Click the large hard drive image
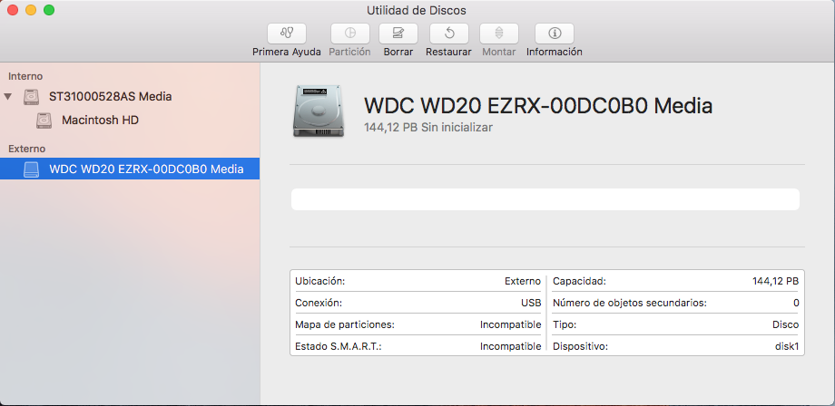Image resolution: width=835 pixels, height=406 pixels. click(x=319, y=111)
